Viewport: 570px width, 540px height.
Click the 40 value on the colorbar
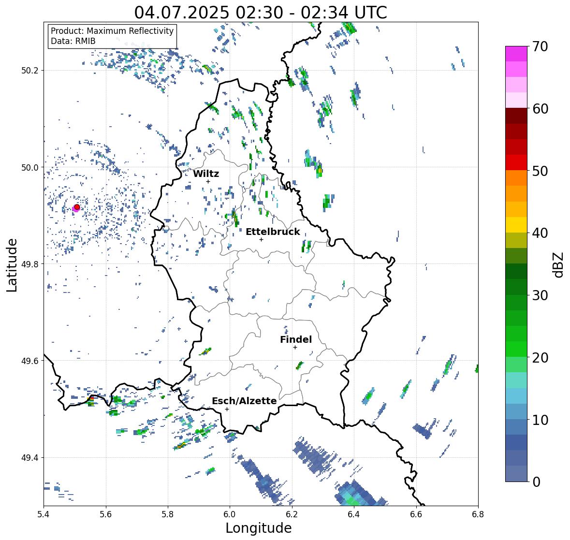tap(540, 233)
